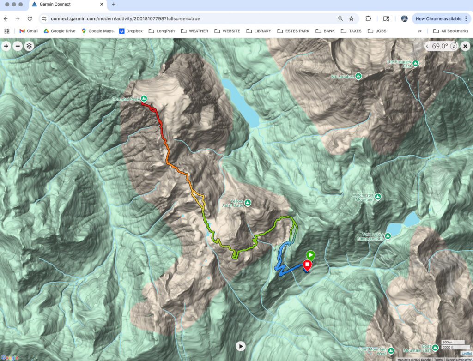
Task: Switch to the Garmin Connect tab
Action: 64,4
